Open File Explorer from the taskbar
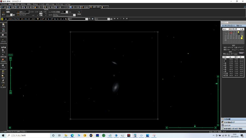Viewport: 246px width, 138px height. [66, 136]
